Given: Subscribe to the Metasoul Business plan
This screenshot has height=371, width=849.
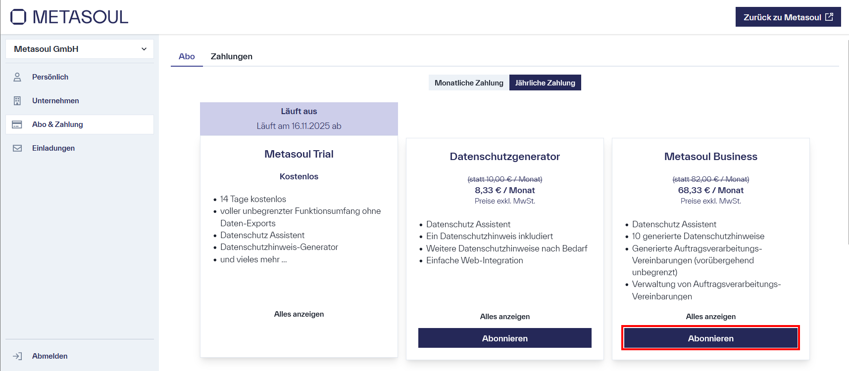Looking at the screenshot, I should click(x=711, y=338).
